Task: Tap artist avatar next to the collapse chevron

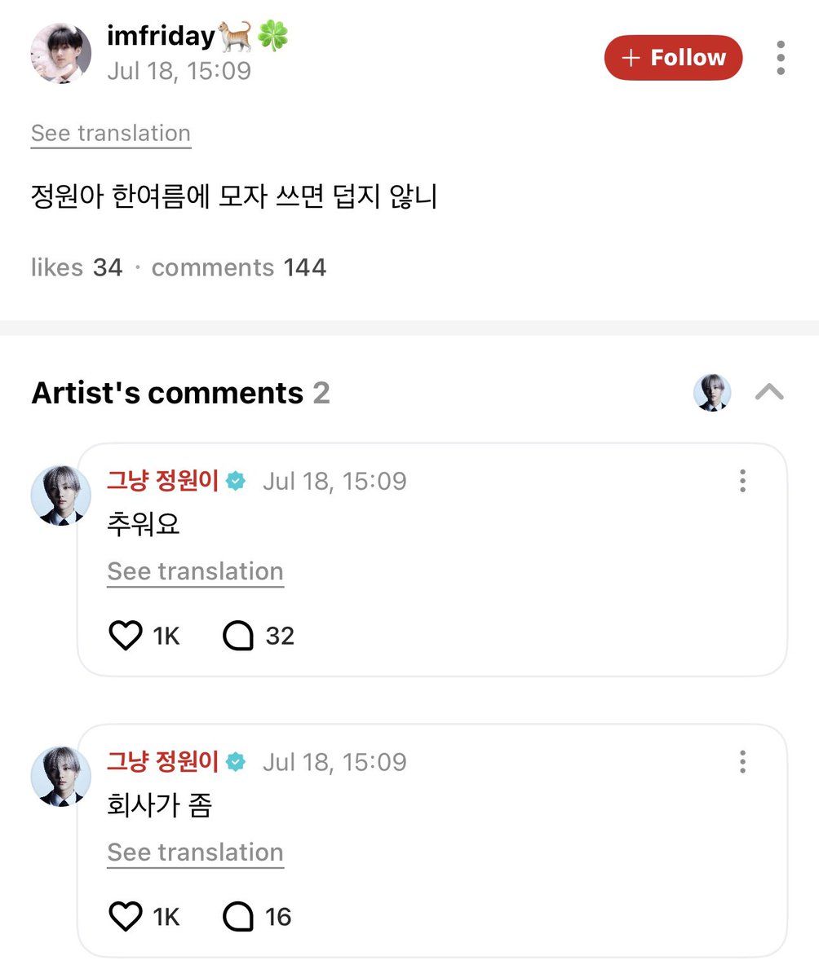Action: 712,393
